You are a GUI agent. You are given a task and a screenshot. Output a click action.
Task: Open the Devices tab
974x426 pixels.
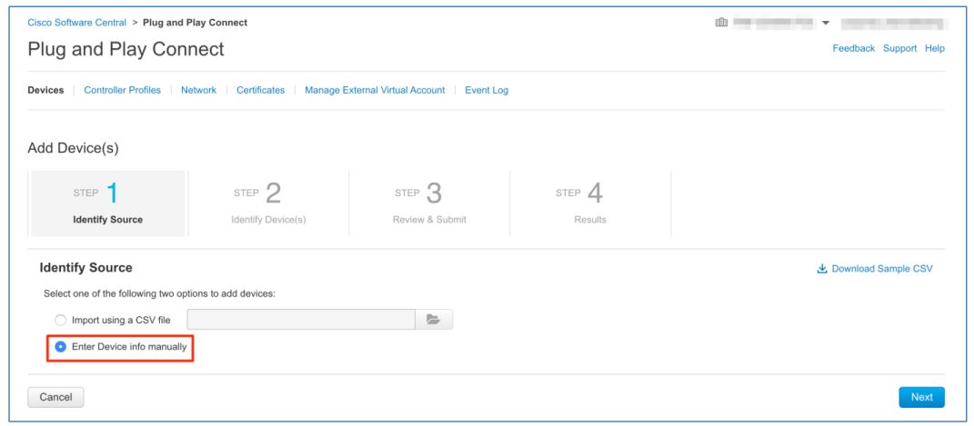(x=45, y=90)
